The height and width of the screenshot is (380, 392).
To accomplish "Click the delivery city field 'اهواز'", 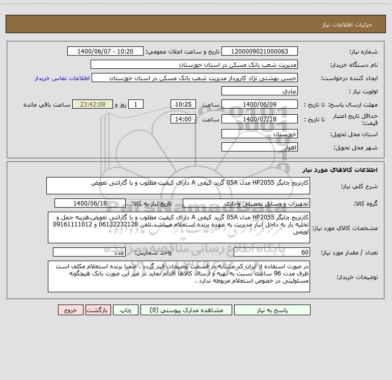I will (x=260, y=147).
